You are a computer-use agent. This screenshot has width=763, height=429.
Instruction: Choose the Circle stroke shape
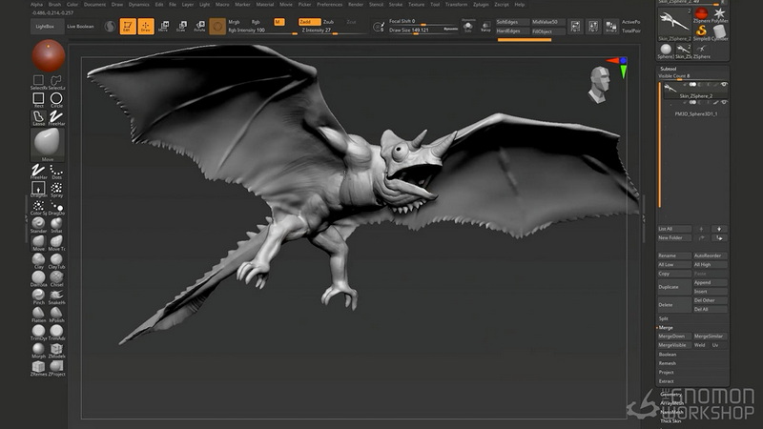(56, 100)
